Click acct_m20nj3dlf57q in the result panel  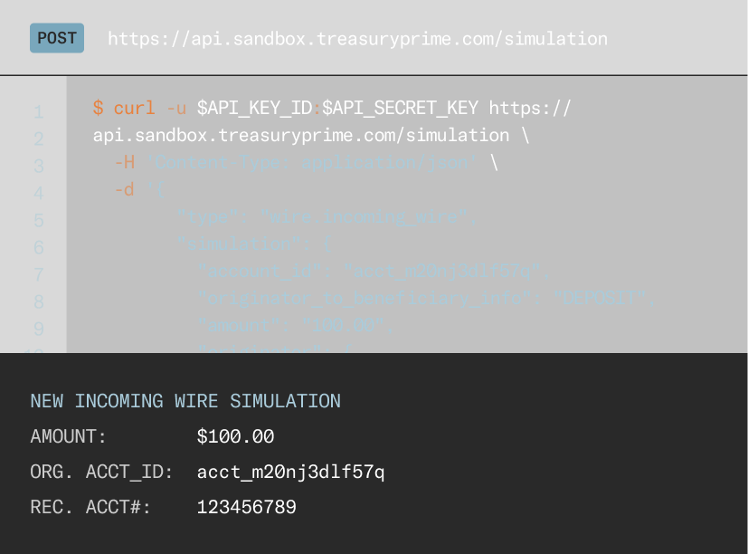(x=290, y=473)
